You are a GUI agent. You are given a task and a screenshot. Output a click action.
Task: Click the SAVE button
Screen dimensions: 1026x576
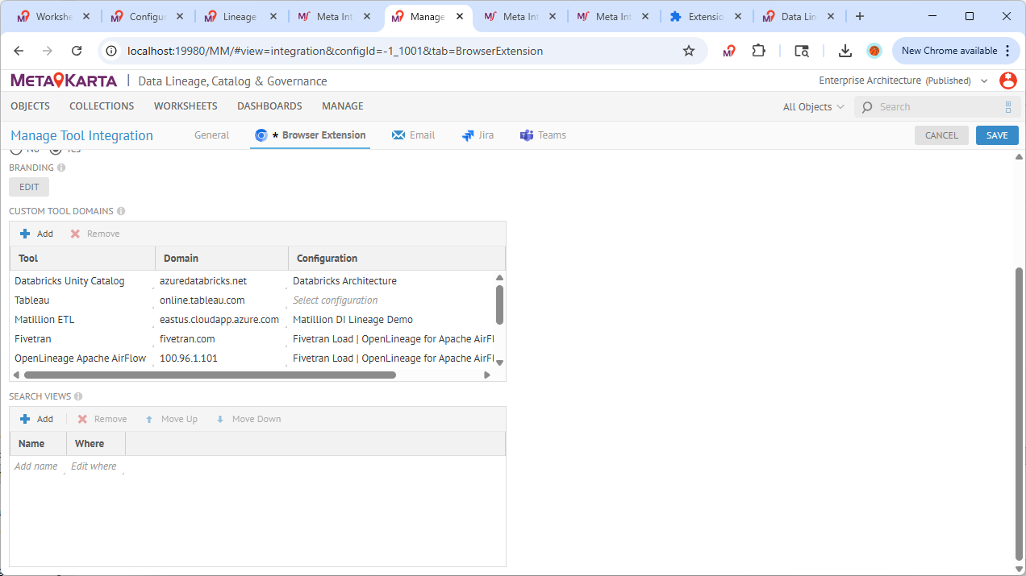tap(996, 135)
